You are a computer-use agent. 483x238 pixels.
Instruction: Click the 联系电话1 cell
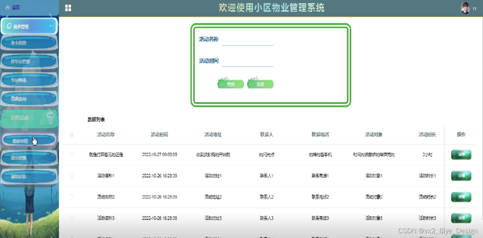[x=320, y=176]
